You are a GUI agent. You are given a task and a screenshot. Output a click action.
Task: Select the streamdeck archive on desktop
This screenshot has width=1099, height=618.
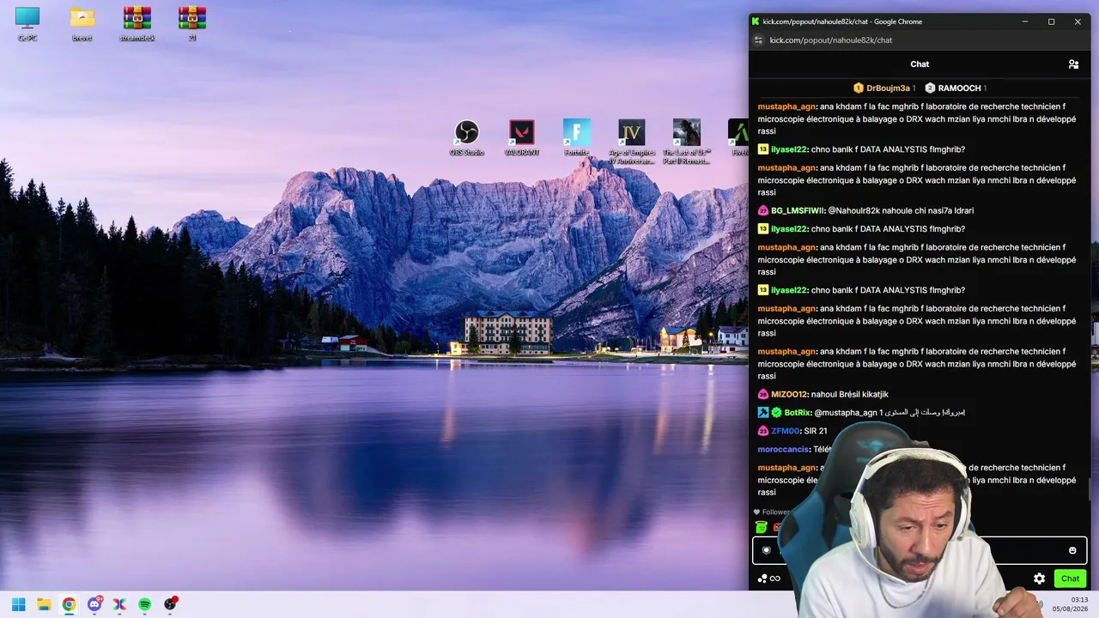click(x=137, y=24)
